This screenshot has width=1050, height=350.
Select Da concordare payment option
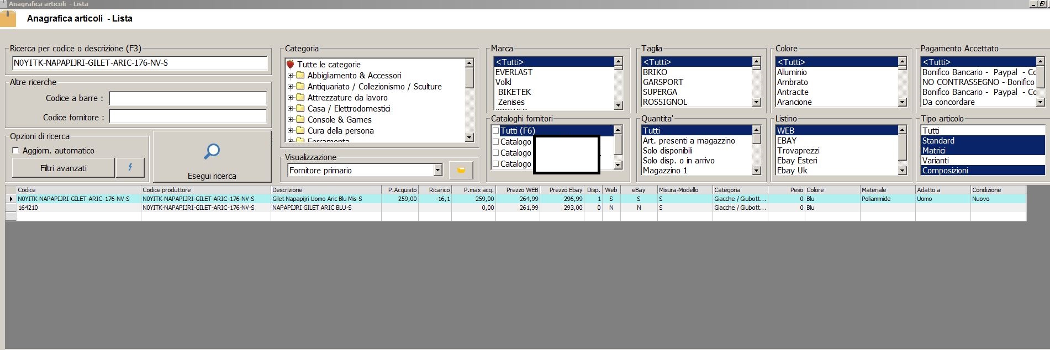click(x=978, y=102)
